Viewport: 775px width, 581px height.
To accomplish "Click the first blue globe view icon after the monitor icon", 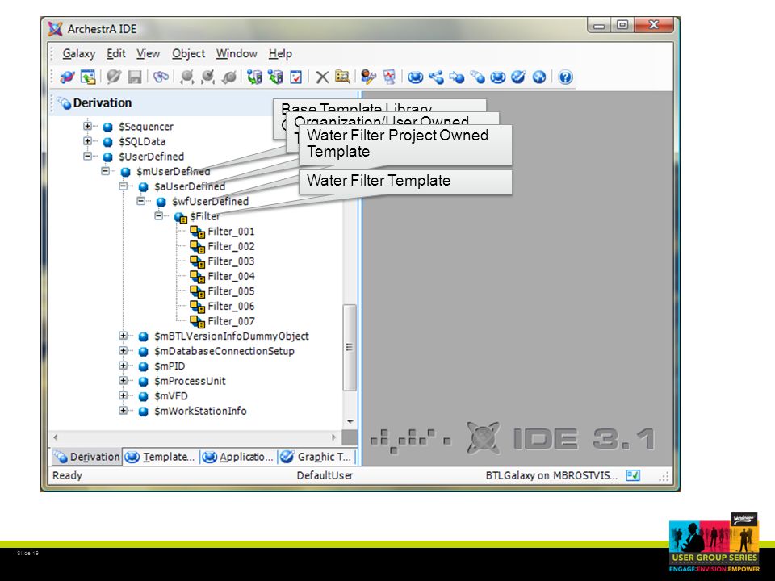I will [416, 77].
